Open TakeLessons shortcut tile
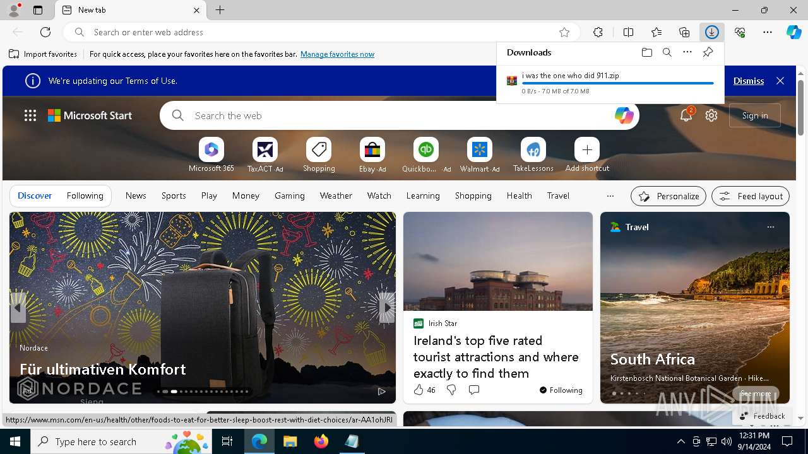Screen dimensions: 808x454 click(x=533, y=155)
